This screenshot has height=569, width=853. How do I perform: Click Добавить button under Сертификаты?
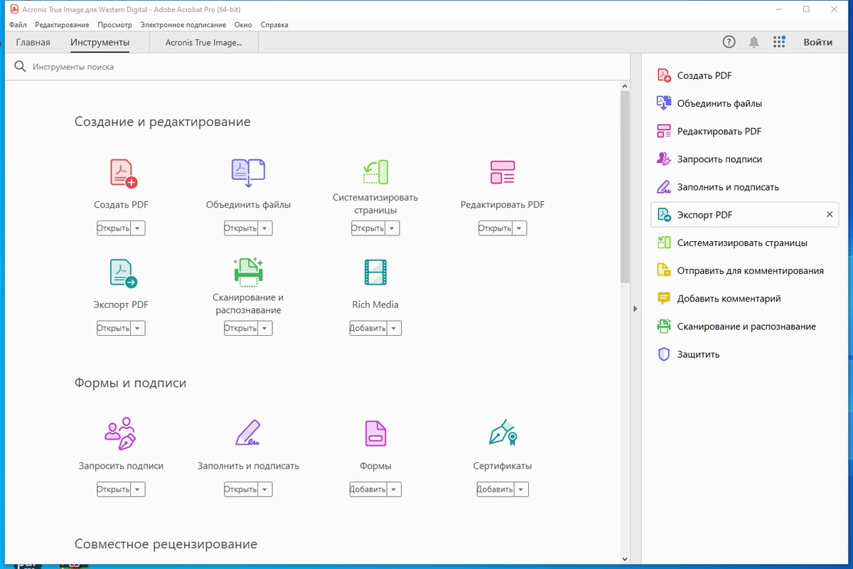496,489
